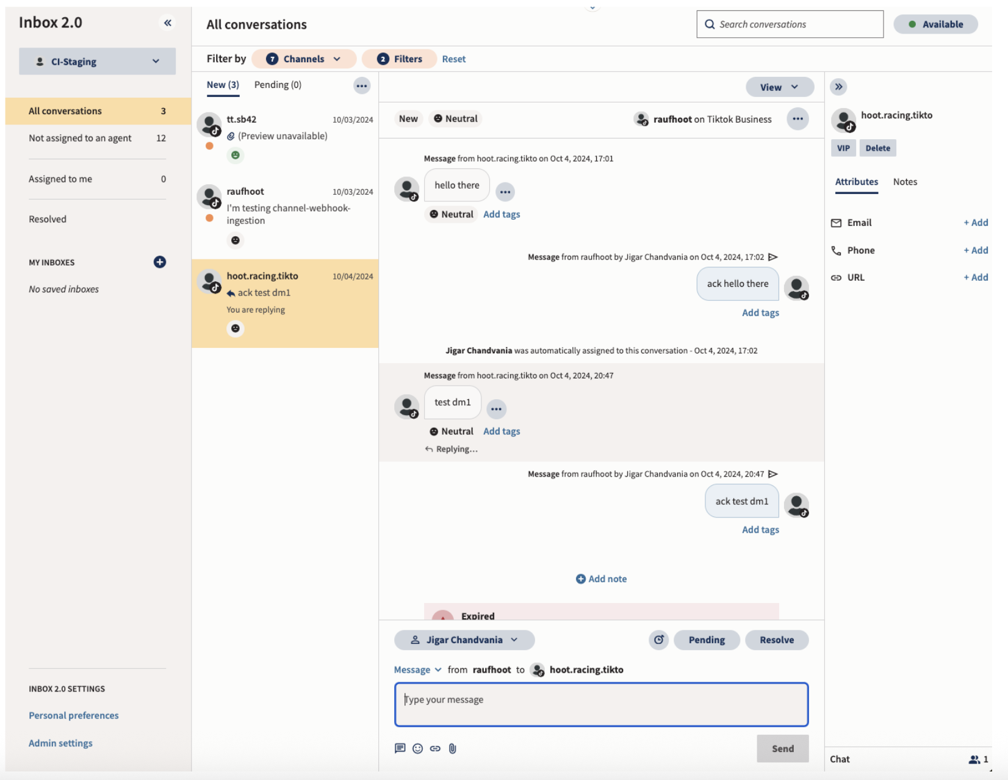The image size is (1008, 780).
Task: Toggle VIP for hoot.racing.tikto
Action: (843, 148)
